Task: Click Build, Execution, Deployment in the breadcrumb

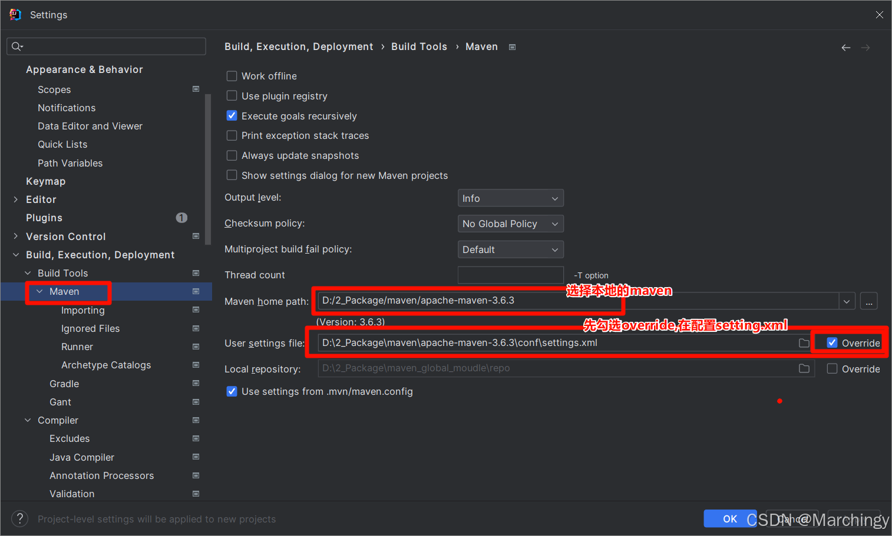Action: 299,46
